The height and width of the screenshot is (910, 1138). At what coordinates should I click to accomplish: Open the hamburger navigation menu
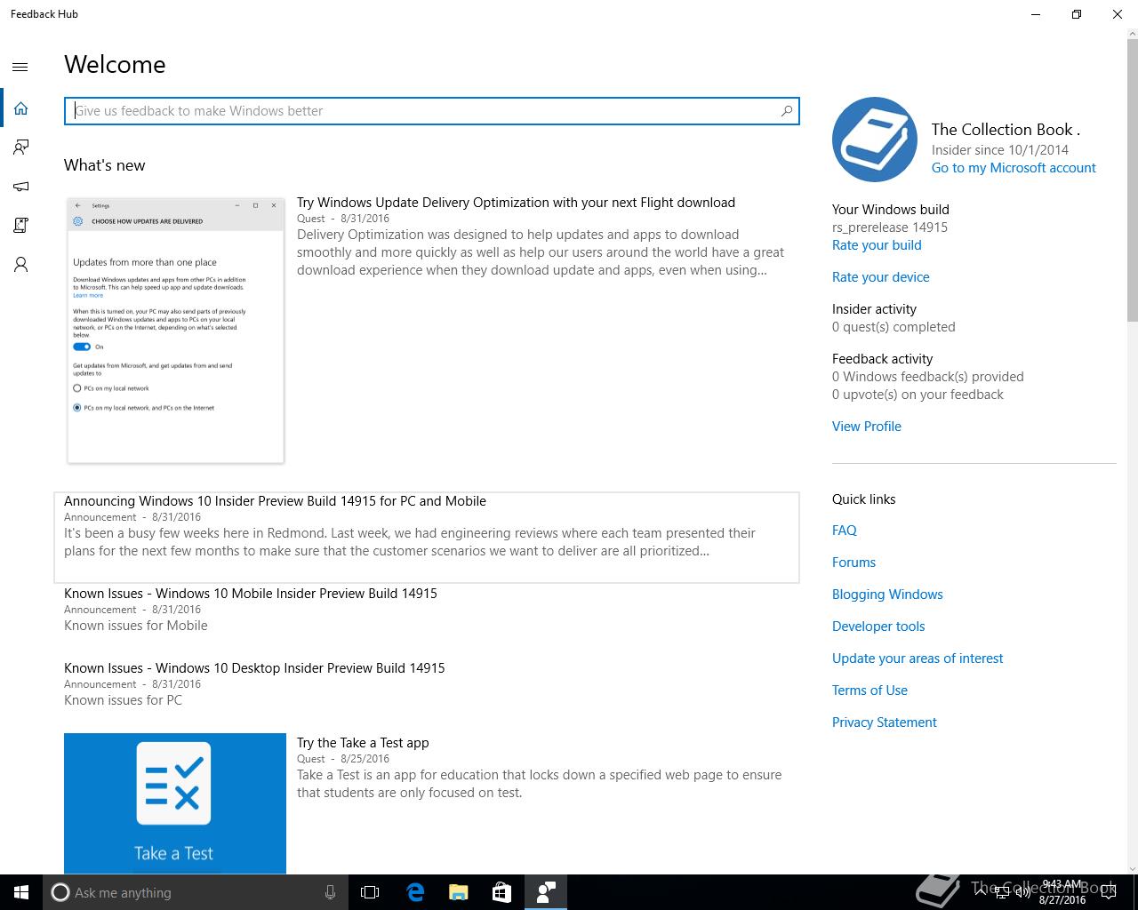(x=20, y=67)
